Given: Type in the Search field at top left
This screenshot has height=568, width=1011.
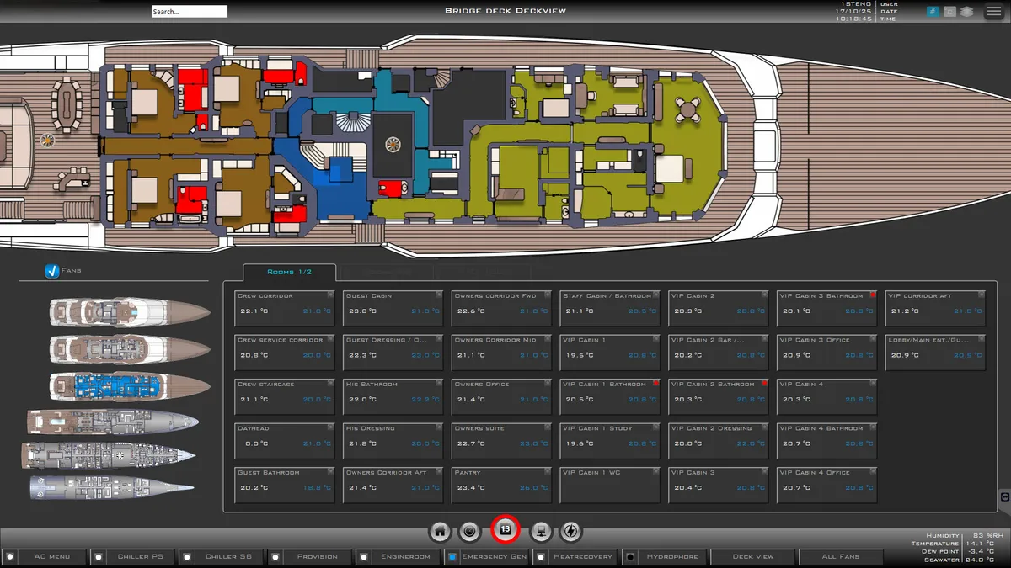Looking at the screenshot, I should tap(190, 11).
